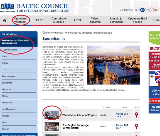
Task: Open The English Language Centre Bristol link
Action: 75,127
